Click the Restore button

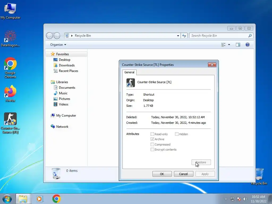tap(201, 162)
